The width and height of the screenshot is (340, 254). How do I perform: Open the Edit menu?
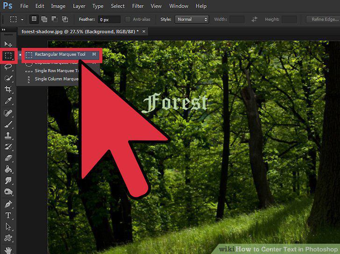(40, 6)
